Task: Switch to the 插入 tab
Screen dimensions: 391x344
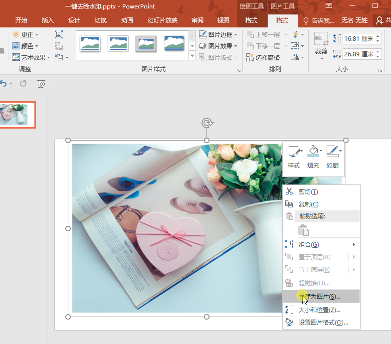Action: (x=48, y=20)
